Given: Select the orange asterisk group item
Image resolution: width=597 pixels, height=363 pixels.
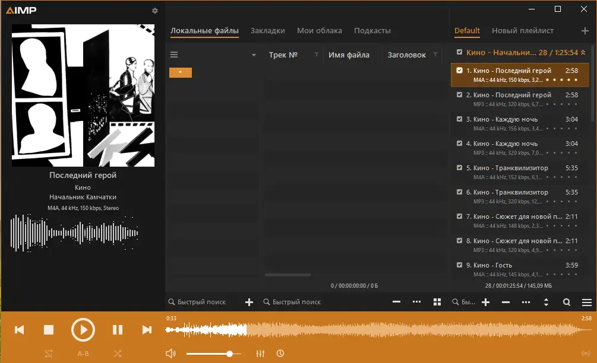Looking at the screenshot, I should click(x=181, y=72).
